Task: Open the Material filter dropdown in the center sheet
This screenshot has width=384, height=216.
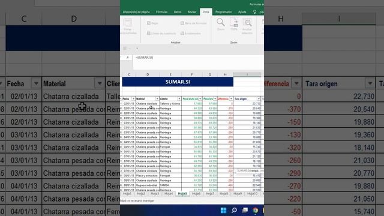Action: 157,98
